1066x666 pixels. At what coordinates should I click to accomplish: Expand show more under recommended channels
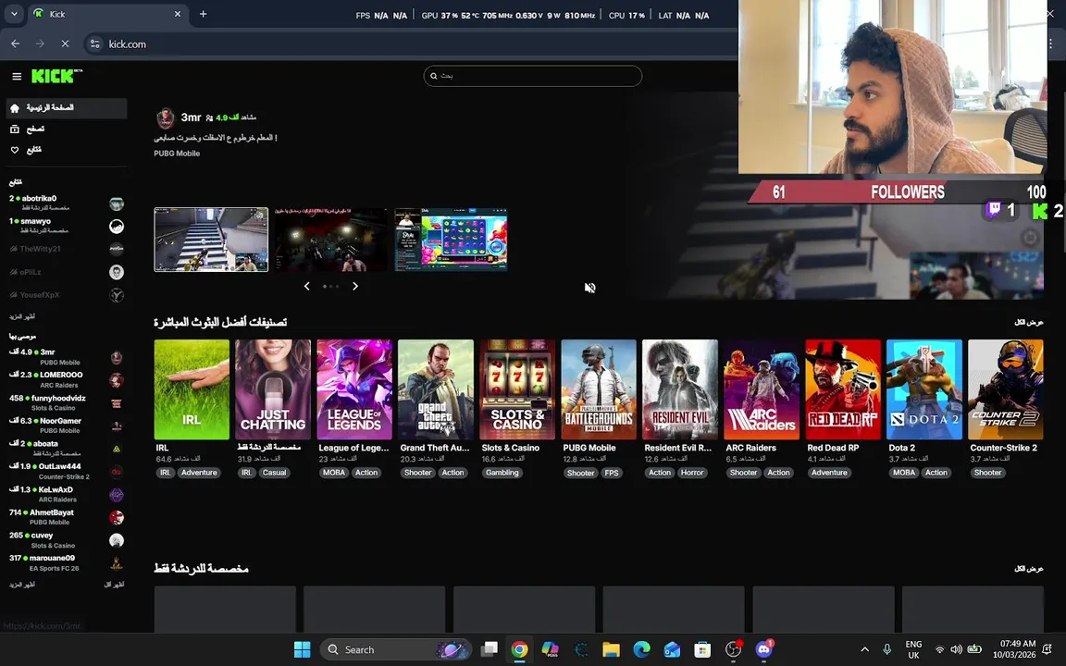pyautogui.click(x=22, y=586)
